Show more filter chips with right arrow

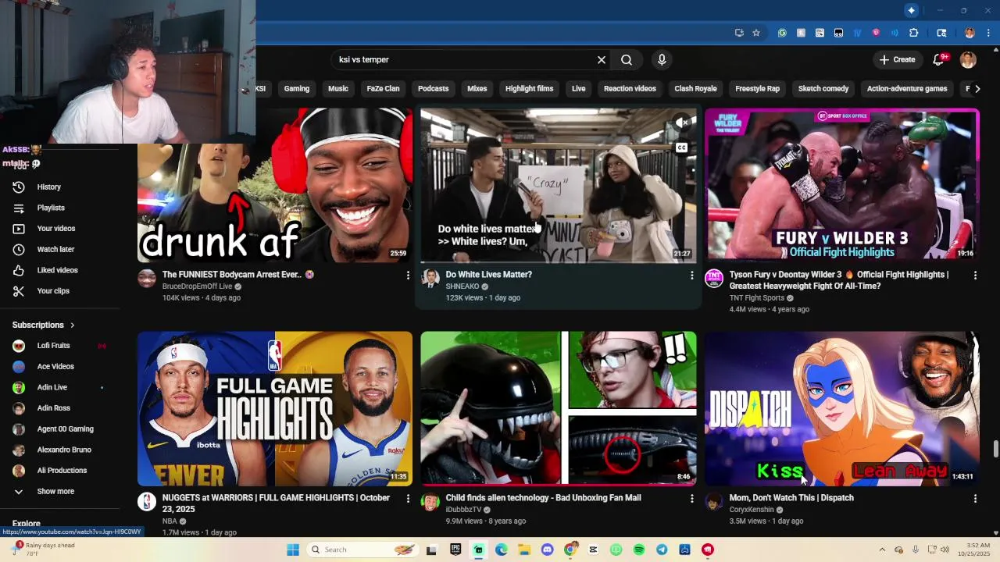977,89
